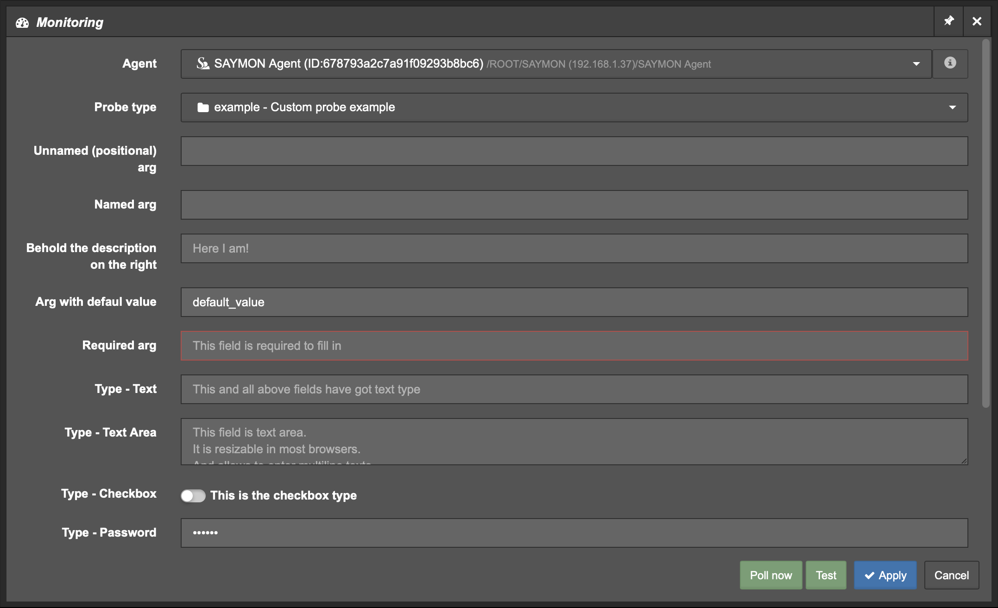The image size is (998, 608).
Task: Click the Monitoring dashboard icon
Action: (22, 22)
